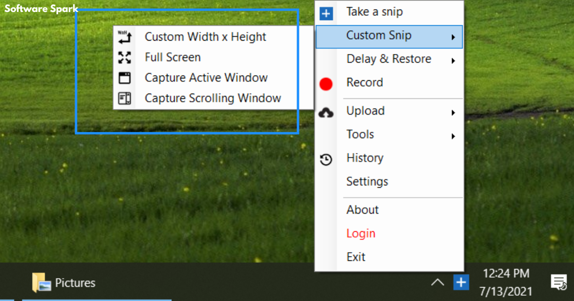574x301 pixels.
Task: Click the blue plus tray icon in taskbar
Action: (461, 282)
